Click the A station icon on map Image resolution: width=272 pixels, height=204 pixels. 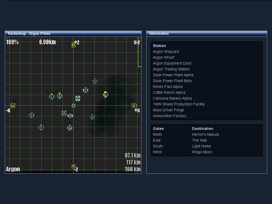tap(92, 117)
